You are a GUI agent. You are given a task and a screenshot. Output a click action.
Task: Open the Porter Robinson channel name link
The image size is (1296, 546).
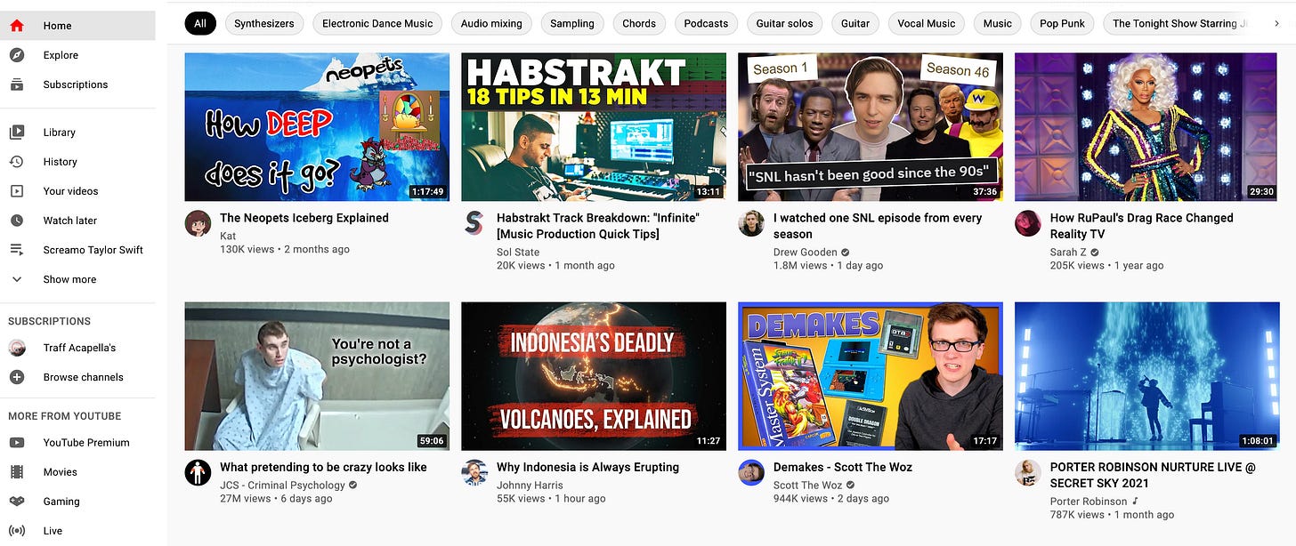point(1088,502)
